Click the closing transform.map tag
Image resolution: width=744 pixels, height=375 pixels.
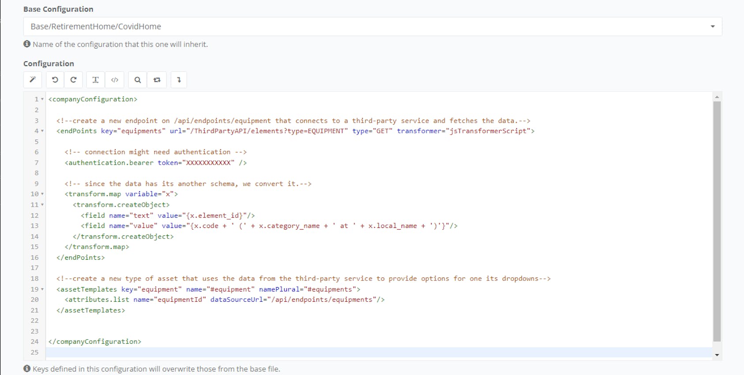97,247
